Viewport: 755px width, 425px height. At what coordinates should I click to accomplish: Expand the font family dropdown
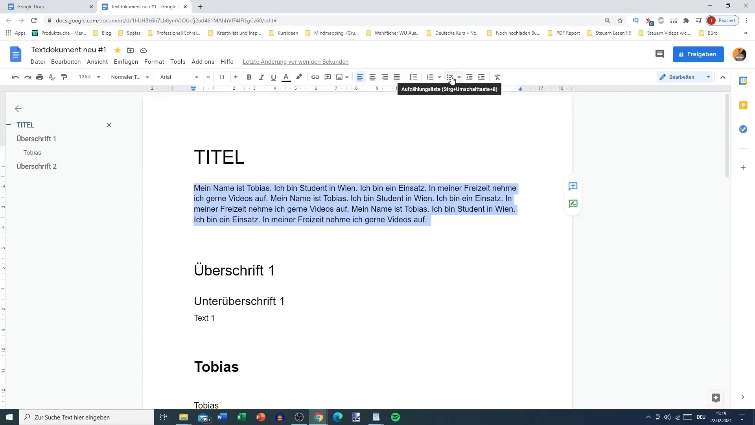(x=197, y=77)
